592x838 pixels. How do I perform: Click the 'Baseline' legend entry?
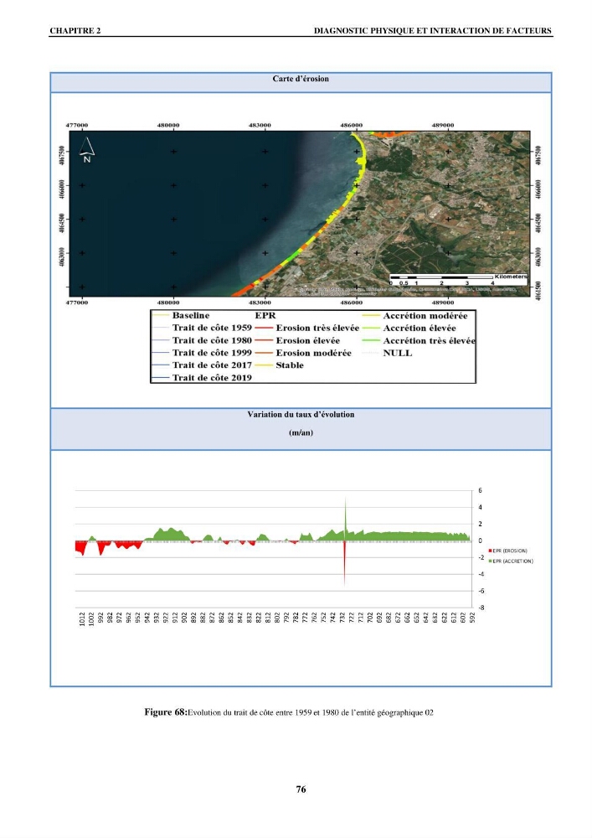[191, 315]
